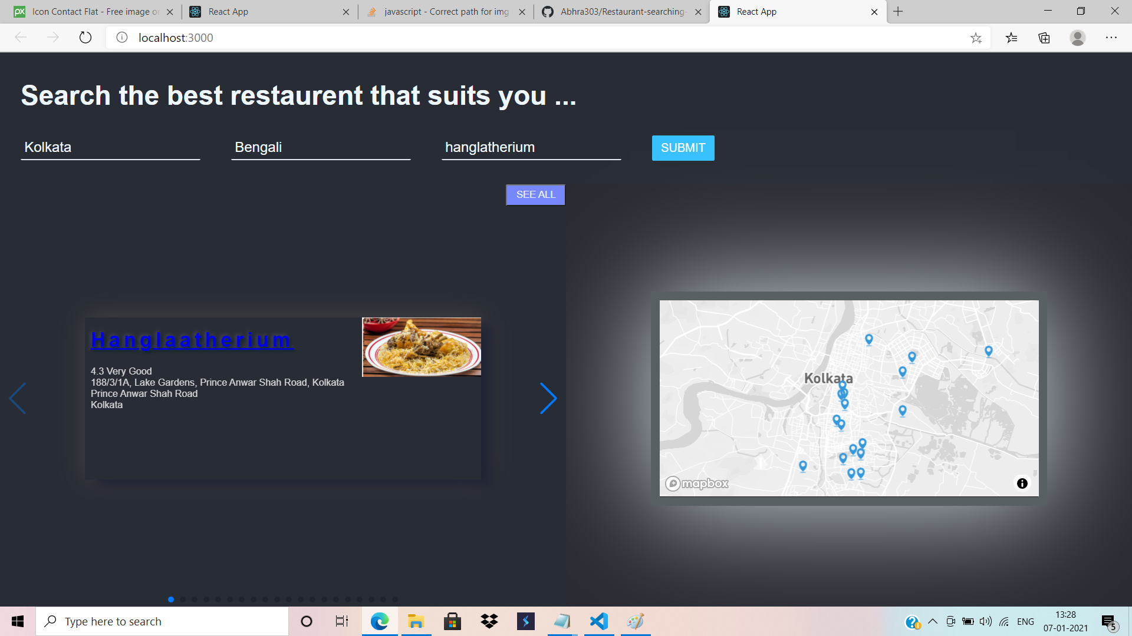This screenshot has height=636, width=1132.
Task: Click the far-left bottom map marker
Action: [x=803, y=466]
